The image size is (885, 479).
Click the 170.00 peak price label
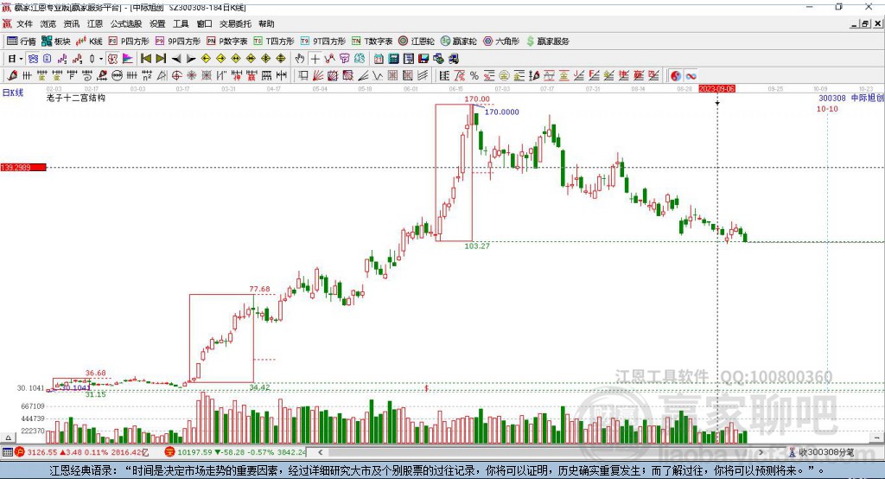point(477,99)
